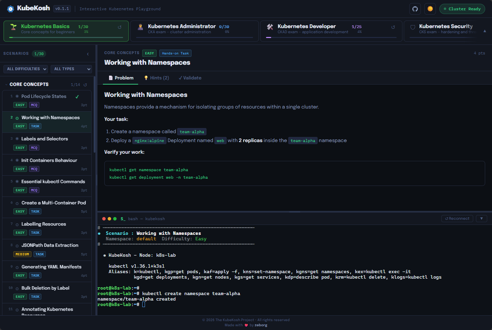Open Essential kubectl Commands scenario
Image resolution: width=492 pixels, height=330 pixels.
(x=47, y=186)
